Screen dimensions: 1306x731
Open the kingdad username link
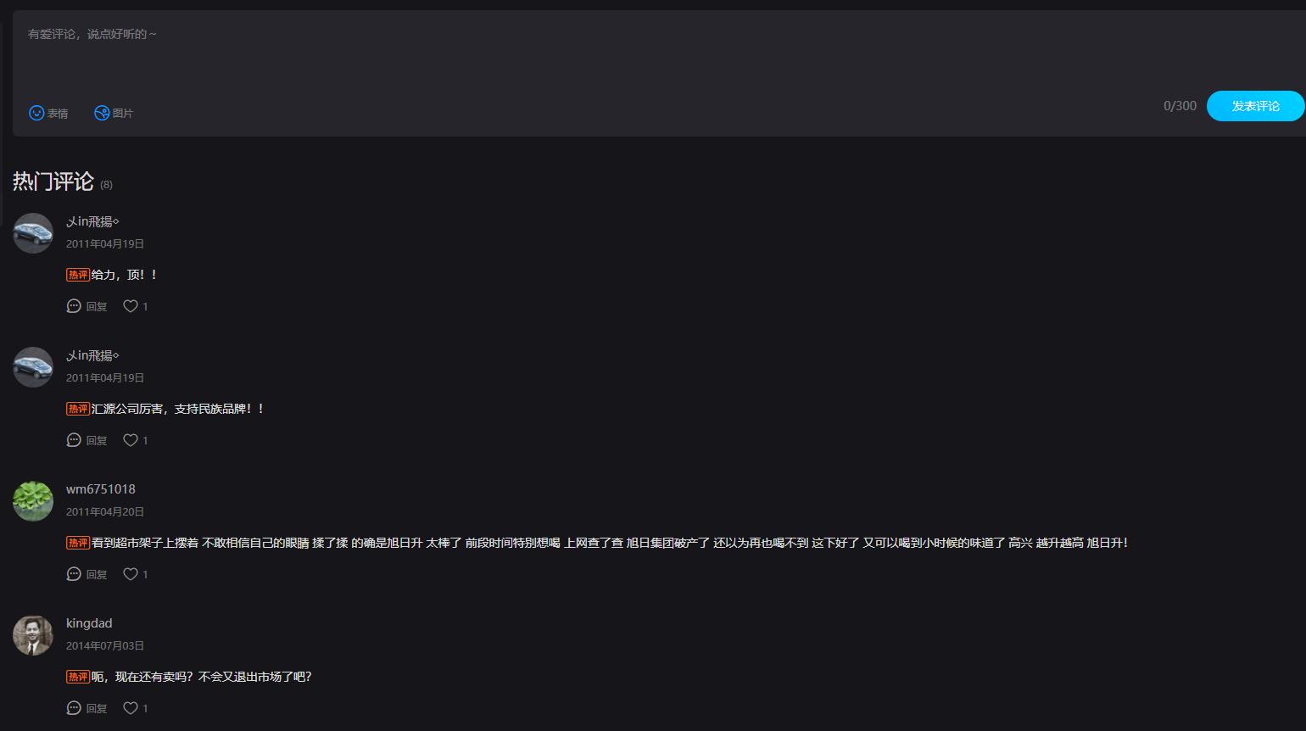coord(89,623)
